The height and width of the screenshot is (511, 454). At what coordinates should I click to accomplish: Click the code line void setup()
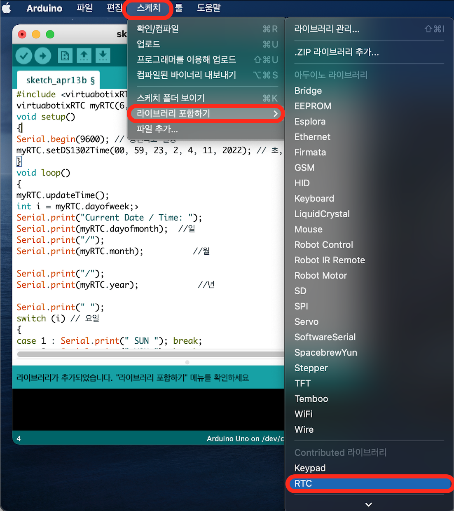click(46, 117)
